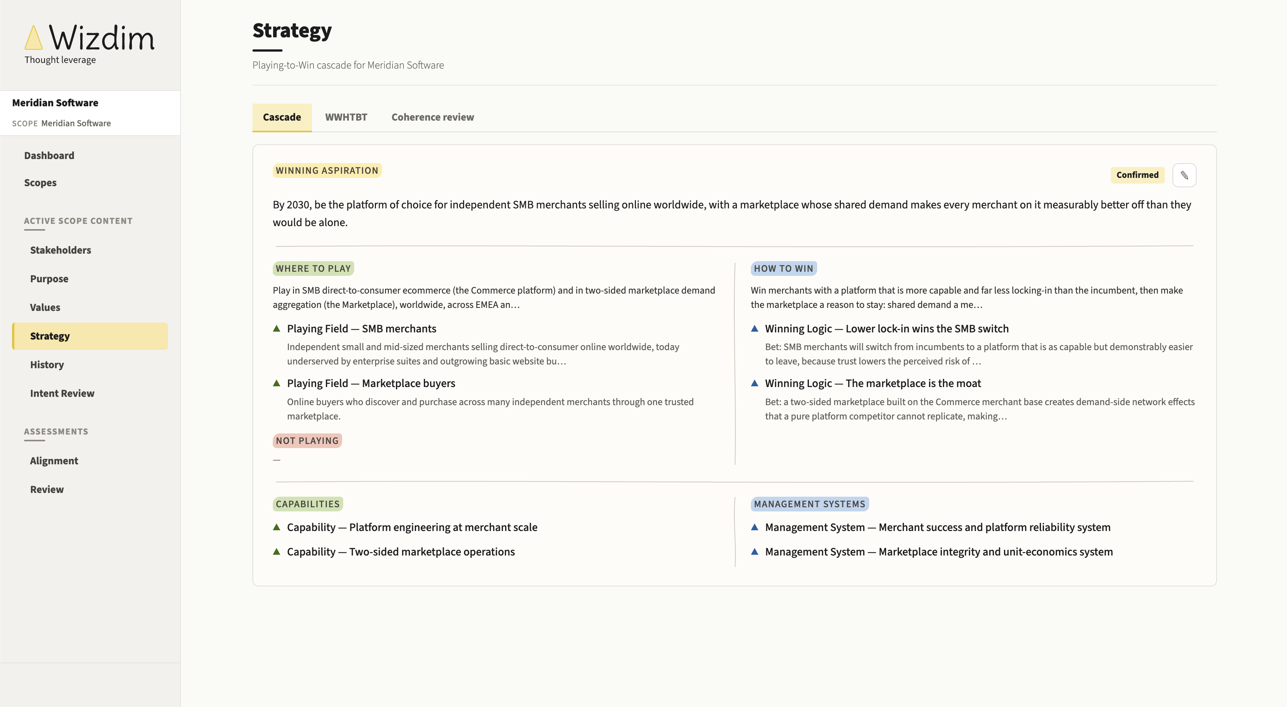Screen dimensions: 1287x707
Task: Open the Review assessment
Action: click(x=46, y=489)
